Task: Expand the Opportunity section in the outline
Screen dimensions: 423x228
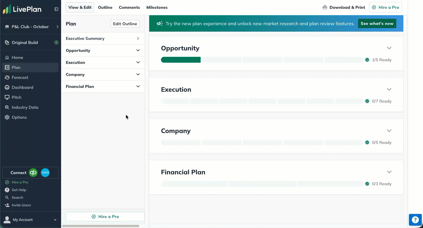Action: point(138,50)
